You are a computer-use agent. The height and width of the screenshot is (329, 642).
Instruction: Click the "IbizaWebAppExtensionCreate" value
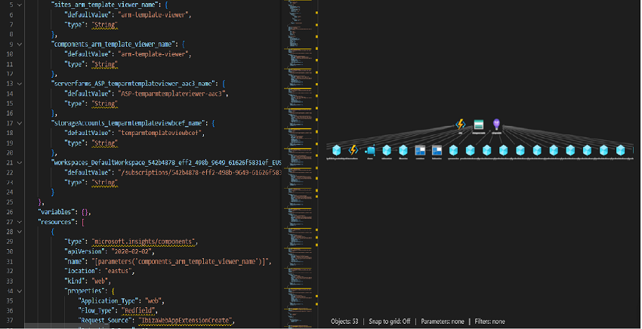coord(186,321)
